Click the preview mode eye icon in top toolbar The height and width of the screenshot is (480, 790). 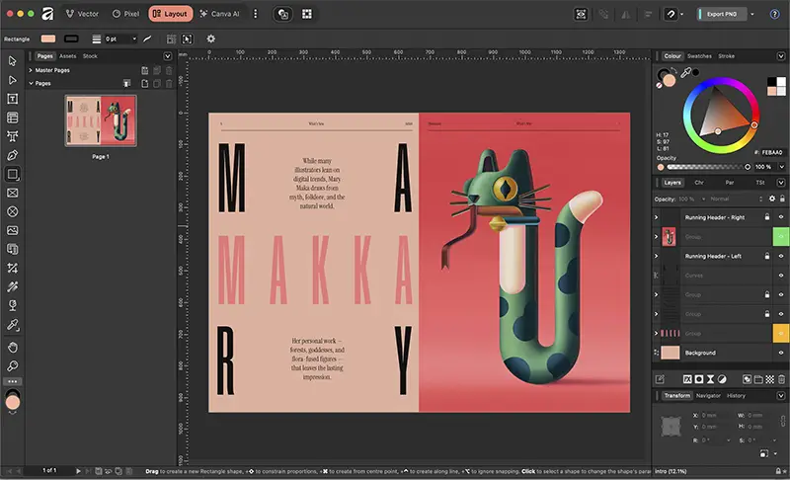tap(581, 14)
